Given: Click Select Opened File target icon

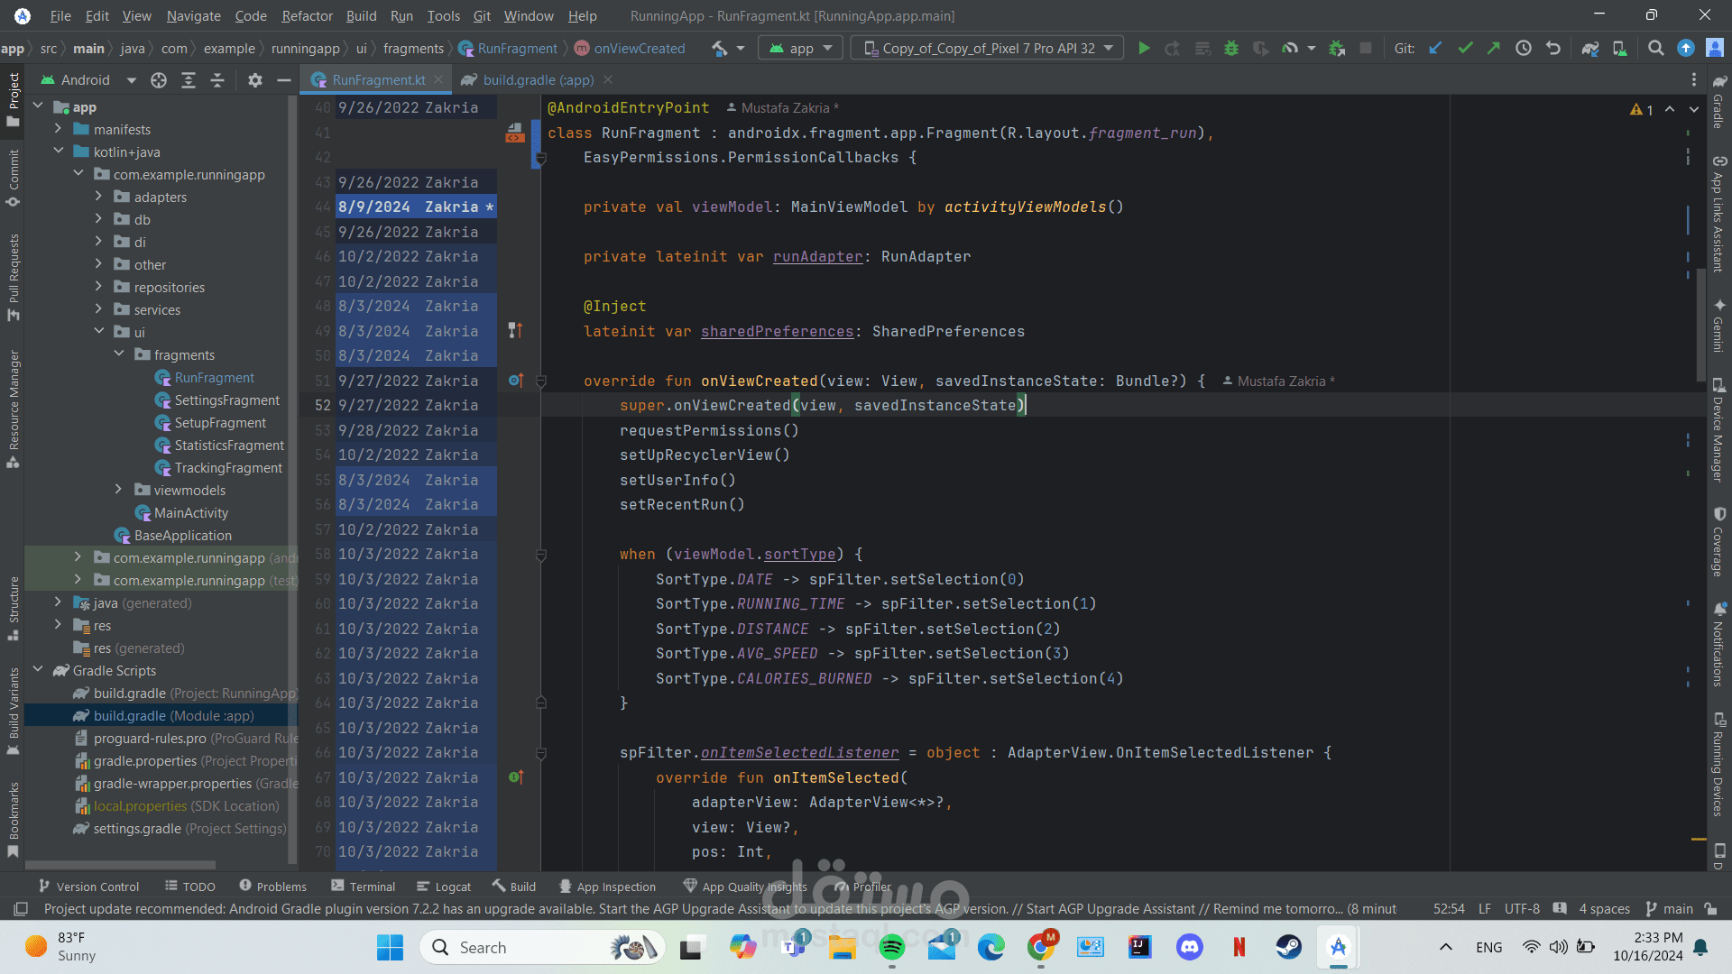Looking at the screenshot, I should 159,80.
